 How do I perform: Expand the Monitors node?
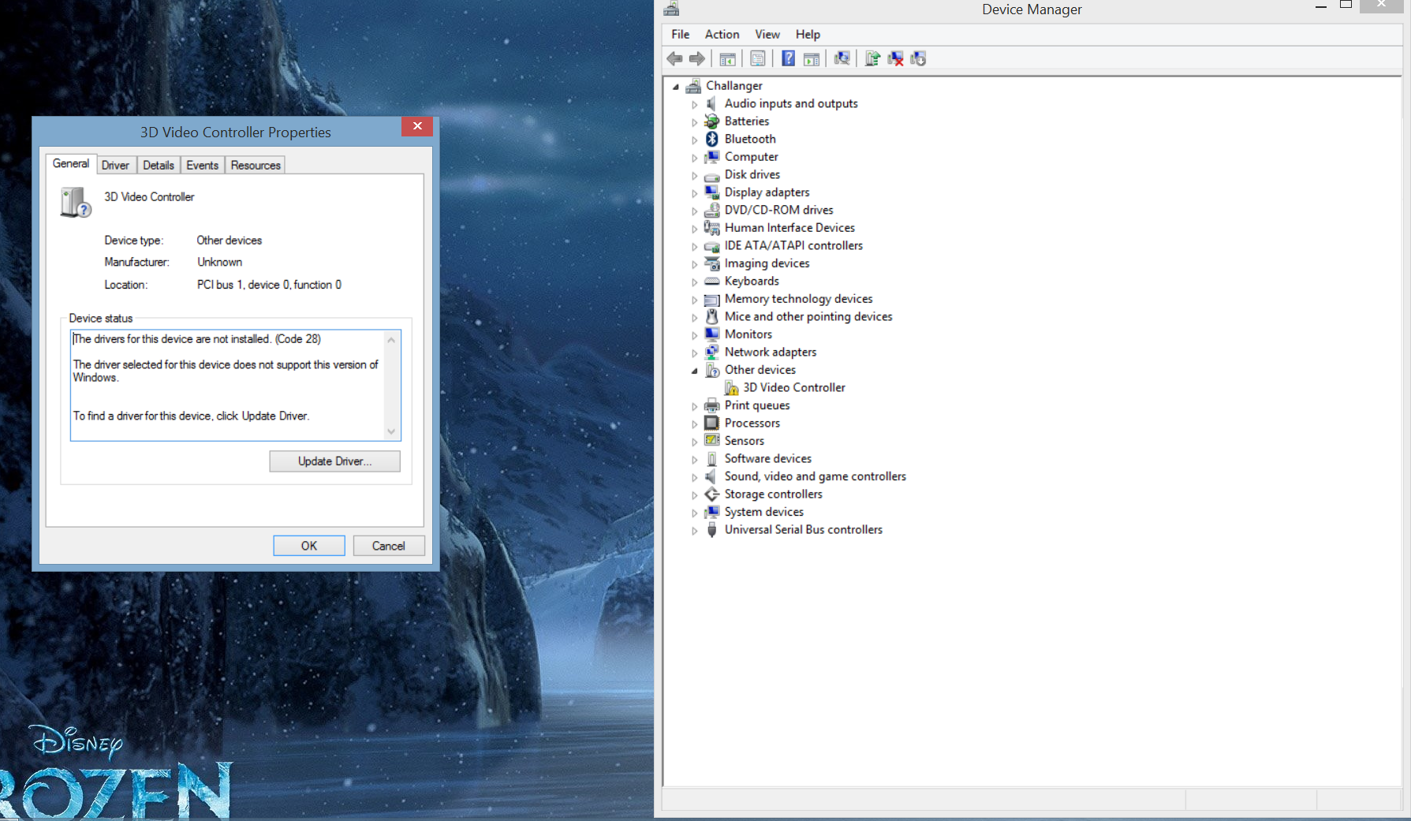tap(694, 335)
